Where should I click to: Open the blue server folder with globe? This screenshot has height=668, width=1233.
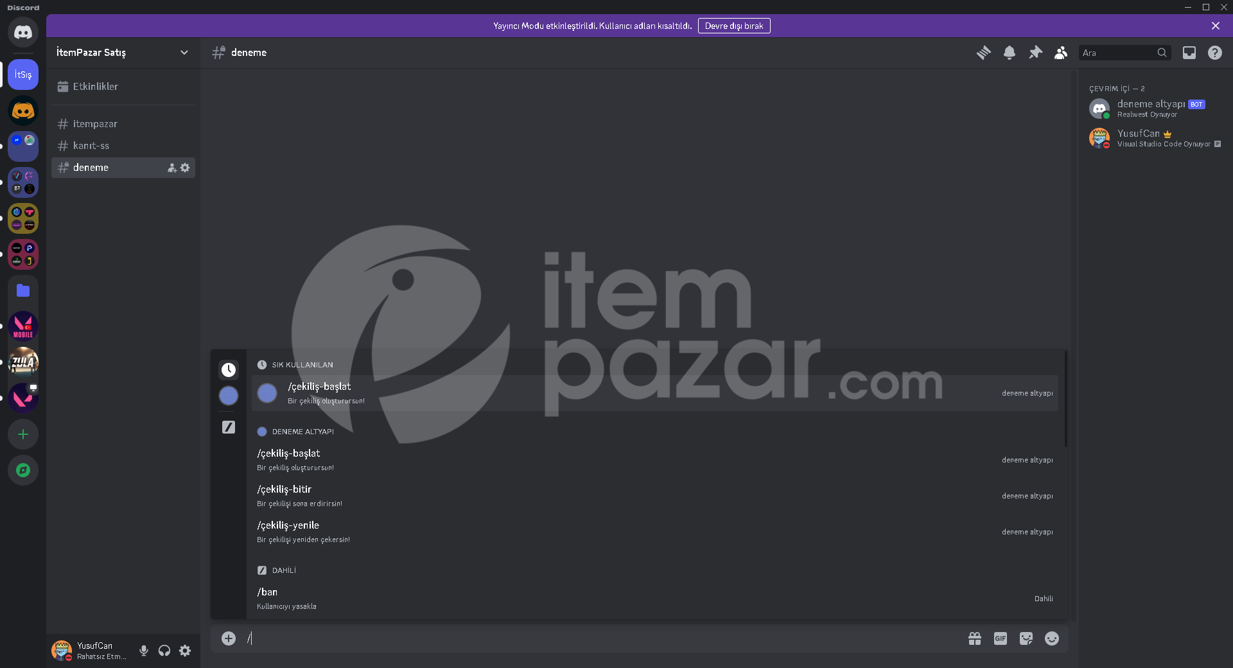(x=23, y=146)
